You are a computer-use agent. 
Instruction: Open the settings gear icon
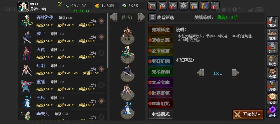pyautogui.click(x=183, y=6)
